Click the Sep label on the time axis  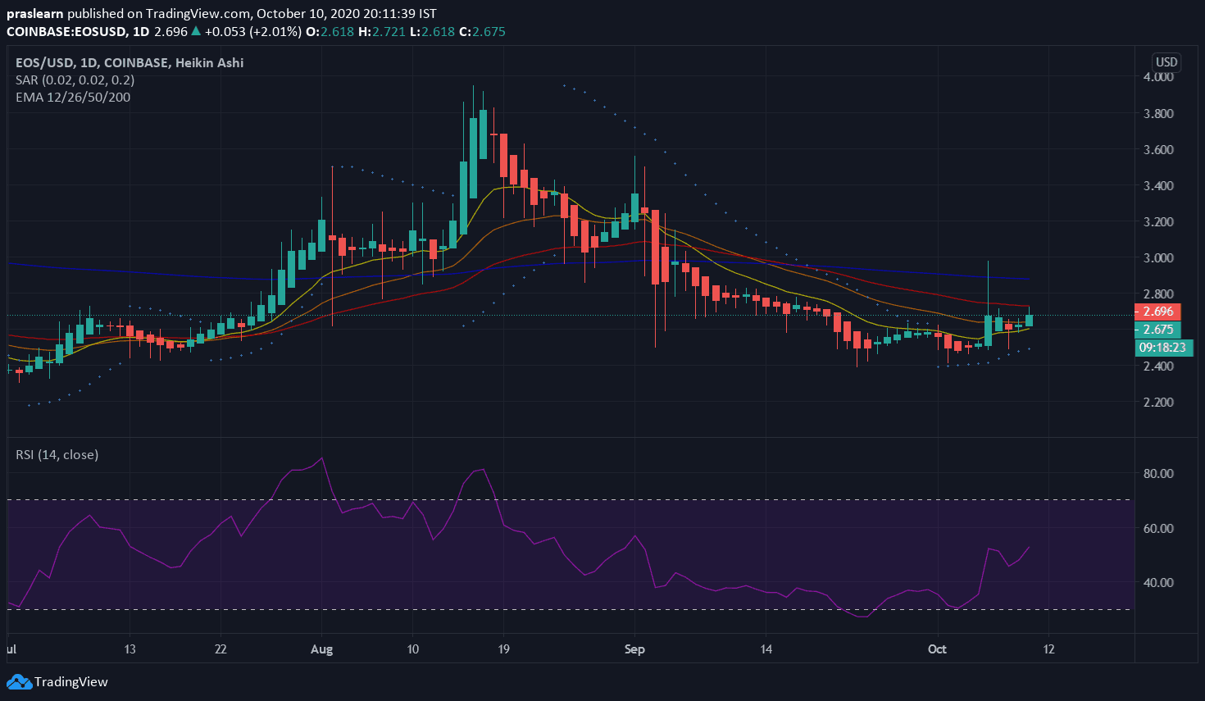pyautogui.click(x=634, y=649)
